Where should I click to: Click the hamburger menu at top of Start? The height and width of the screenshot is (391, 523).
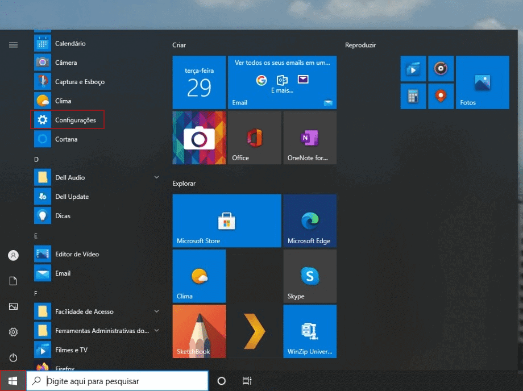13,45
